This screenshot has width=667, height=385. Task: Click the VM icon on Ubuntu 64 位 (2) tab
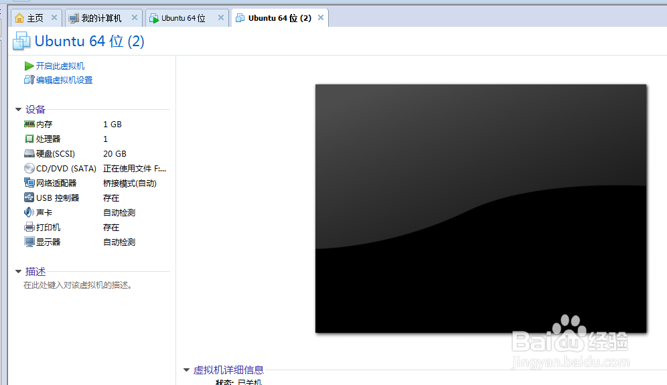(240, 18)
